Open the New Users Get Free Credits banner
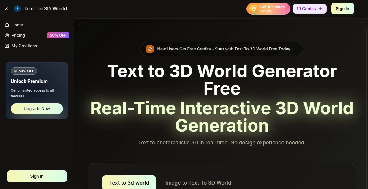 222,49
